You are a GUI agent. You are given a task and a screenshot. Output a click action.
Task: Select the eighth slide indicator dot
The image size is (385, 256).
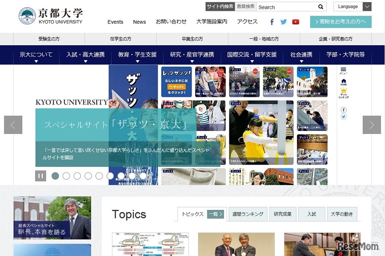[132, 176]
